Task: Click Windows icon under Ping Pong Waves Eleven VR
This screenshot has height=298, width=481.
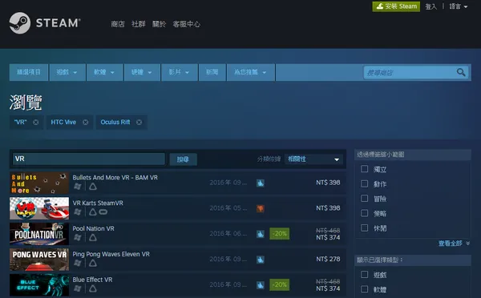Action: click(78, 263)
